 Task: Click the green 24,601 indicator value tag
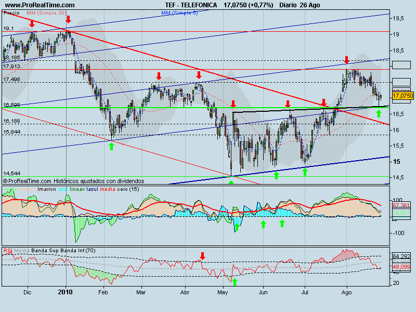pos(401,213)
